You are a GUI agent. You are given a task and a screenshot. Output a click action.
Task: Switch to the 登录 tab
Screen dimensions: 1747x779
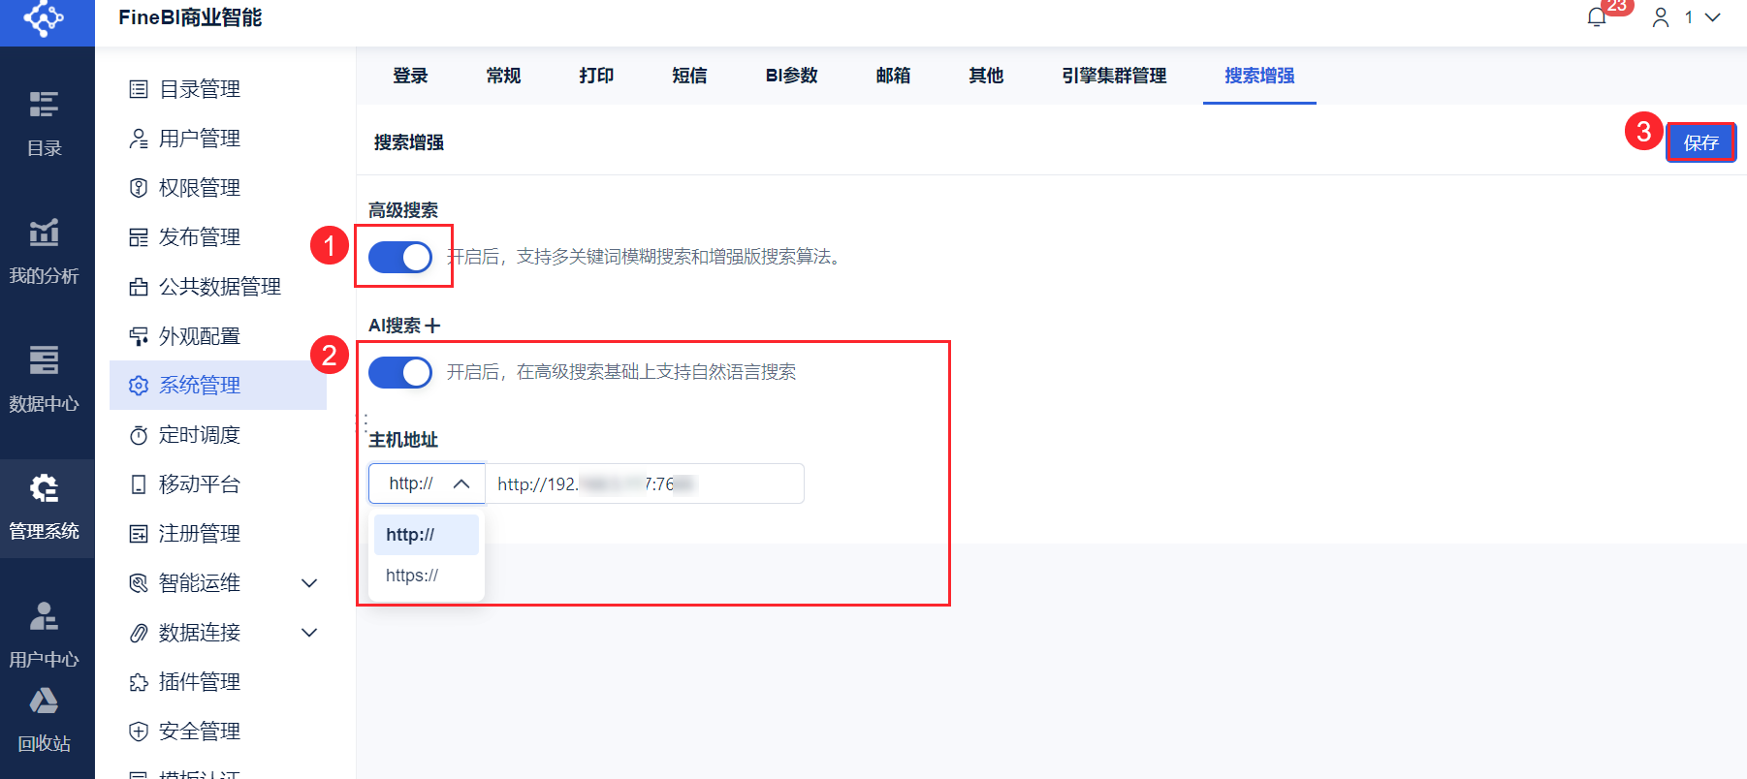(410, 76)
